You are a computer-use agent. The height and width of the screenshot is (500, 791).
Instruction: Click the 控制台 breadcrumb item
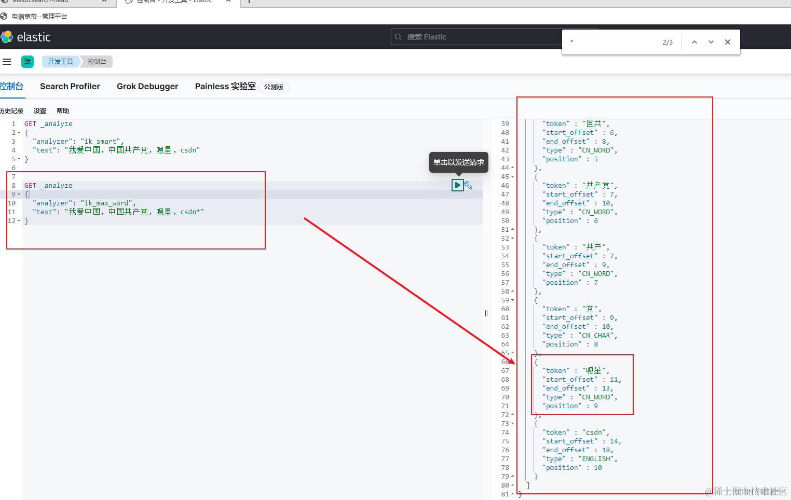pyautogui.click(x=97, y=62)
